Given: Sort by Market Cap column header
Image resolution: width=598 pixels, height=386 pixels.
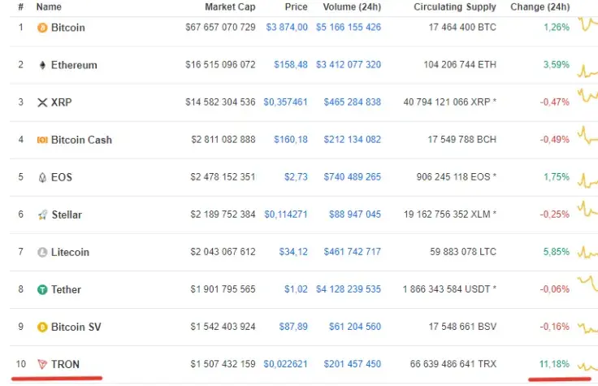Looking at the screenshot, I should point(230,7).
